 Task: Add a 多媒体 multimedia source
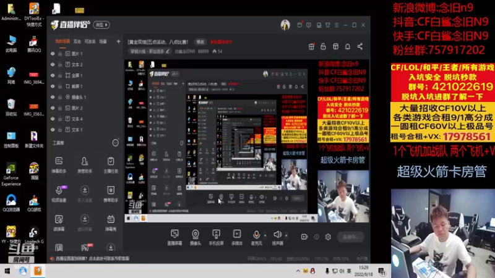tap(237, 237)
